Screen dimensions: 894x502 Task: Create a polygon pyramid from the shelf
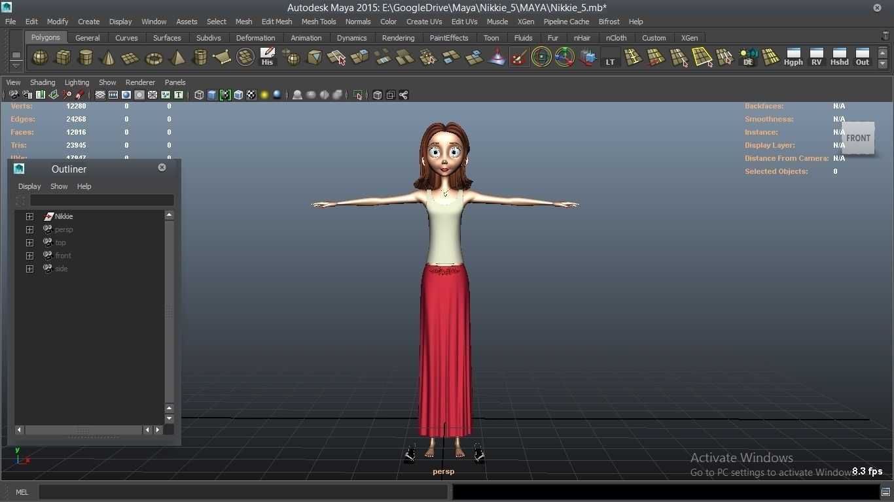(177, 58)
